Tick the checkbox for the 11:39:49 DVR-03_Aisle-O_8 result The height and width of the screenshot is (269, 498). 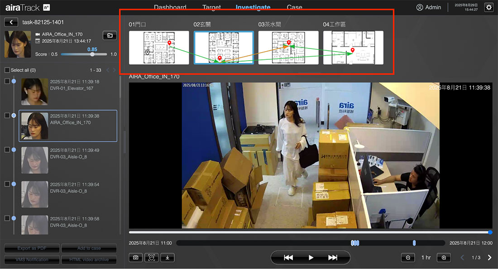point(7,149)
